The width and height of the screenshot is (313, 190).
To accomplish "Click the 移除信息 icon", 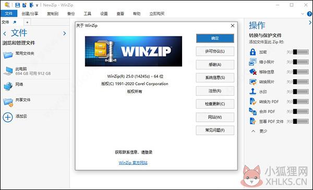I will pyautogui.click(x=252, y=72).
